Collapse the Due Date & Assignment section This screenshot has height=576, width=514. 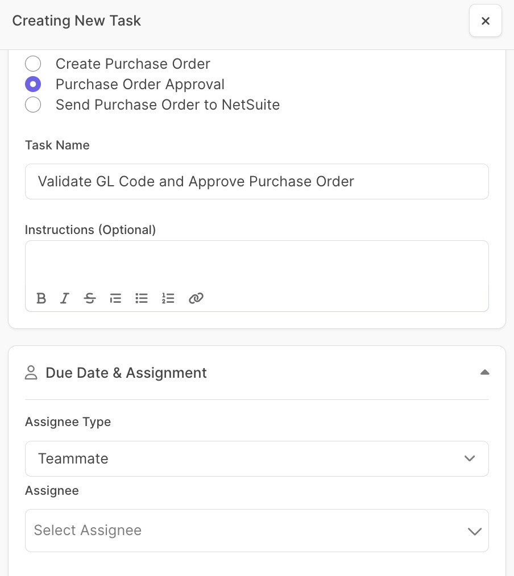(484, 373)
